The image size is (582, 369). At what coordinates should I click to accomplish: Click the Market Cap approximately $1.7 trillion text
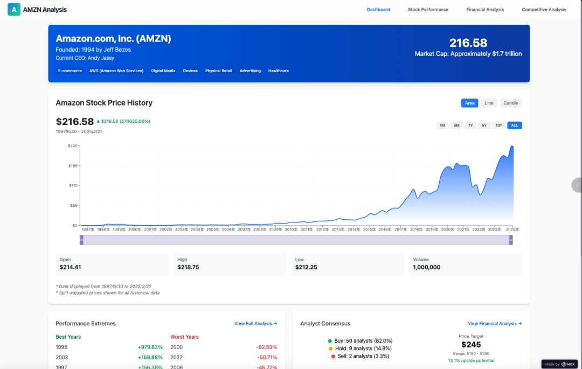point(468,54)
